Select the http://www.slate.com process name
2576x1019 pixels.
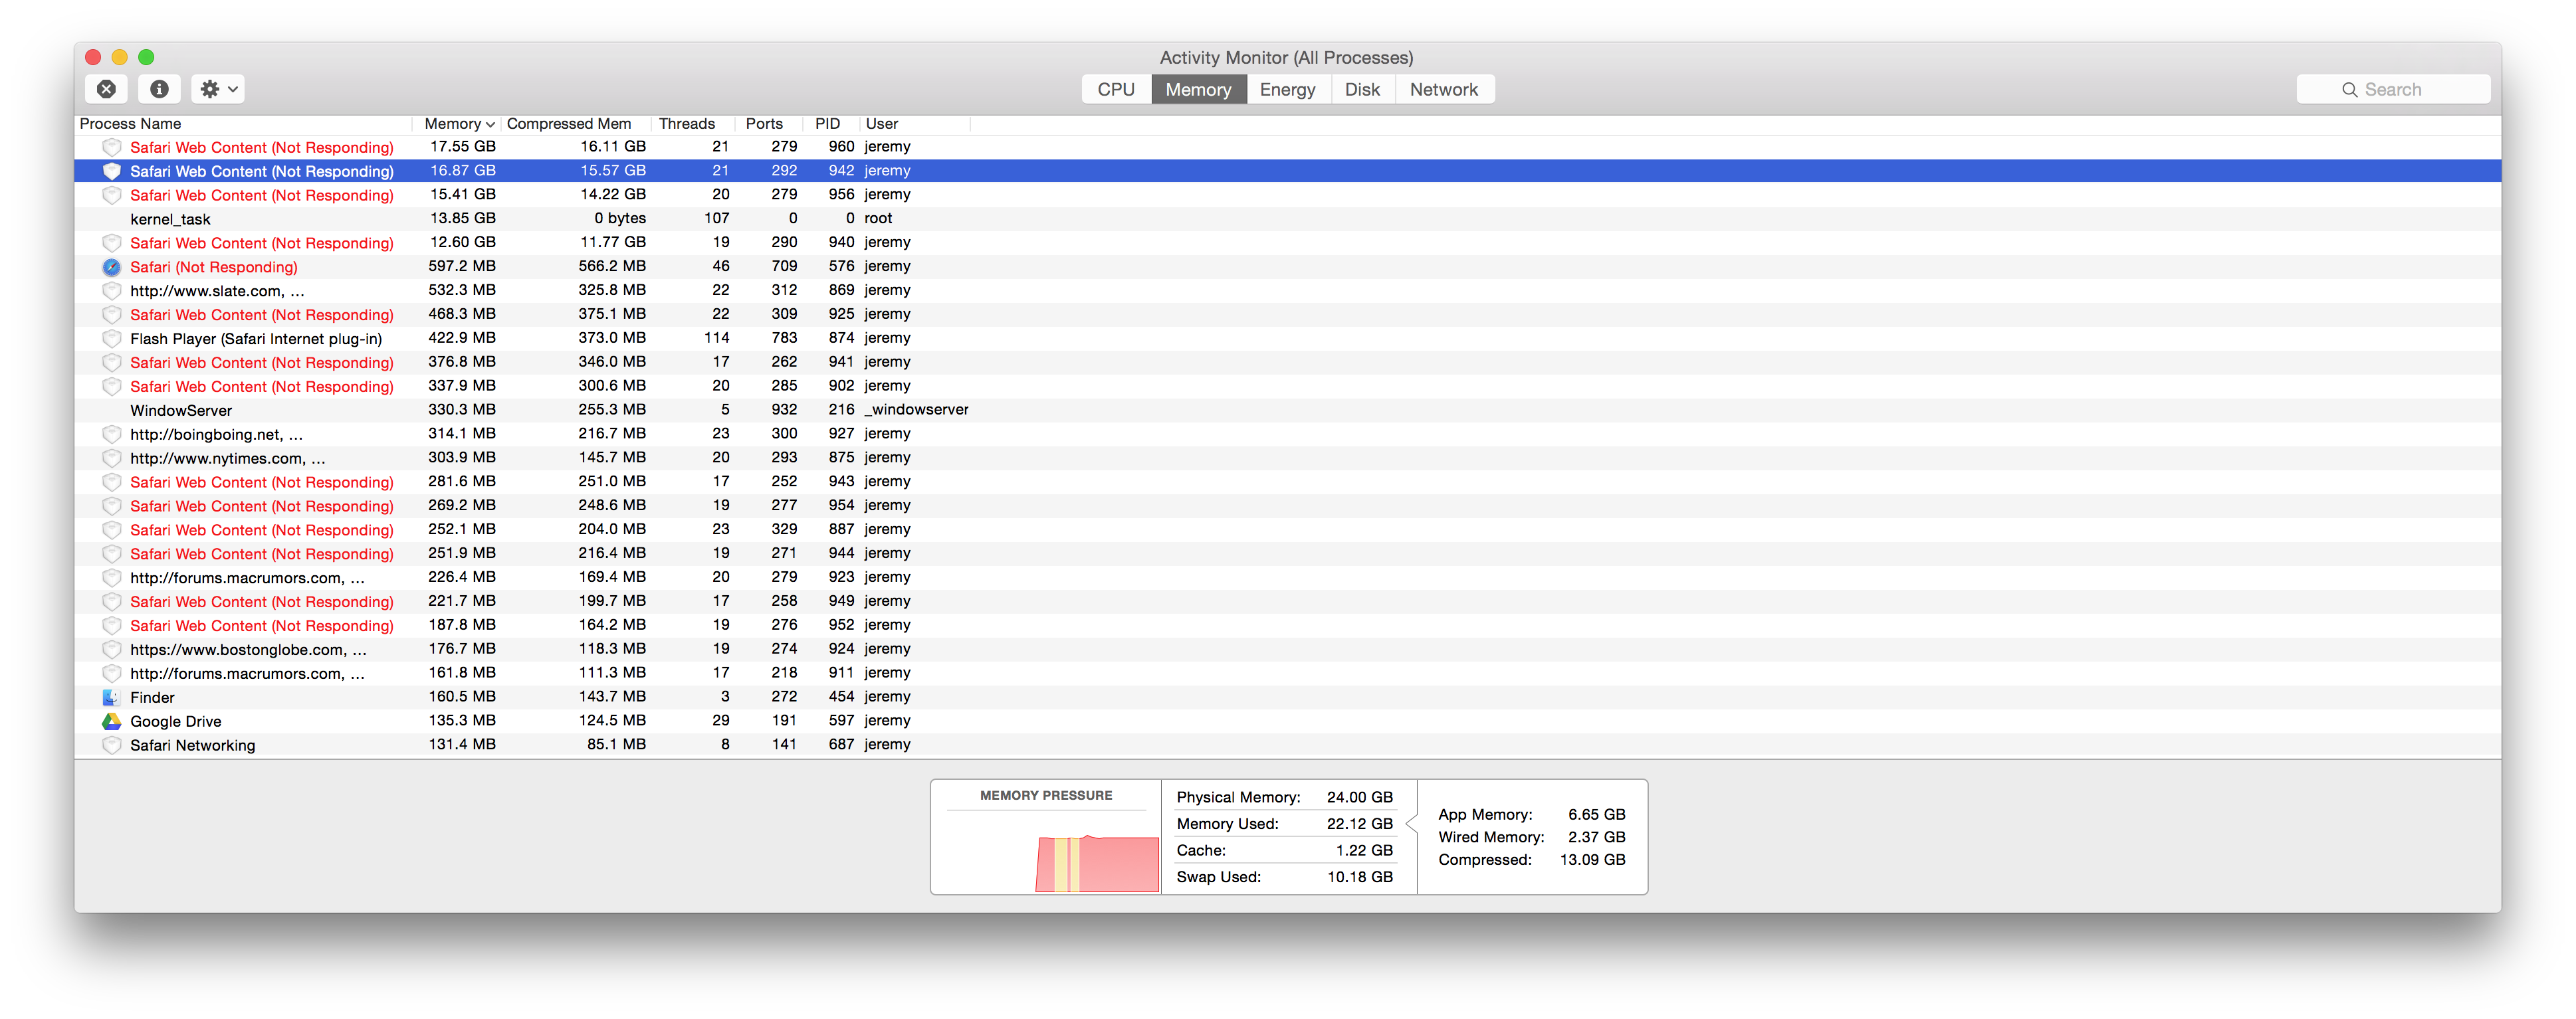click(x=217, y=291)
